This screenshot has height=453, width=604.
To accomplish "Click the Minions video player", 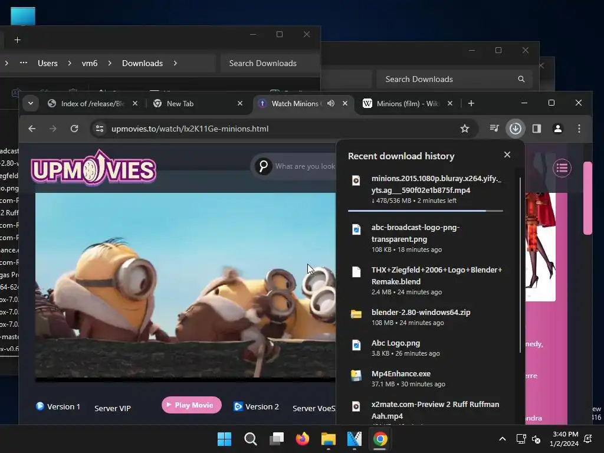I will [x=185, y=287].
